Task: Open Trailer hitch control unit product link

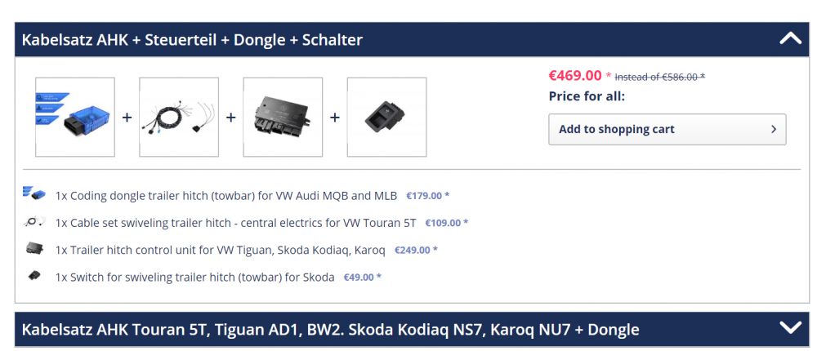Action: (221, 250)
